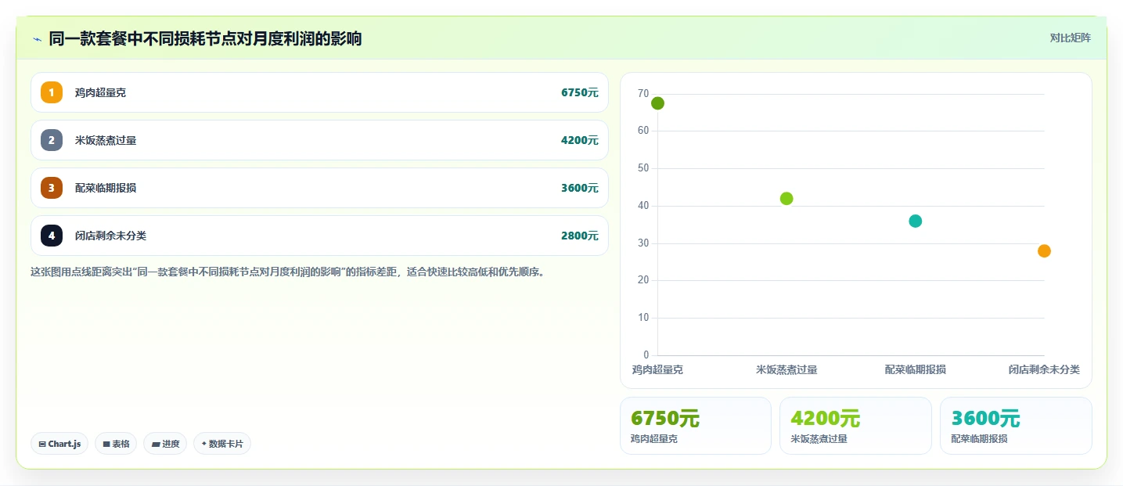
Task: Click the lime data point for 米饭蒸煮过量
Action: click(x=786, y=199)
